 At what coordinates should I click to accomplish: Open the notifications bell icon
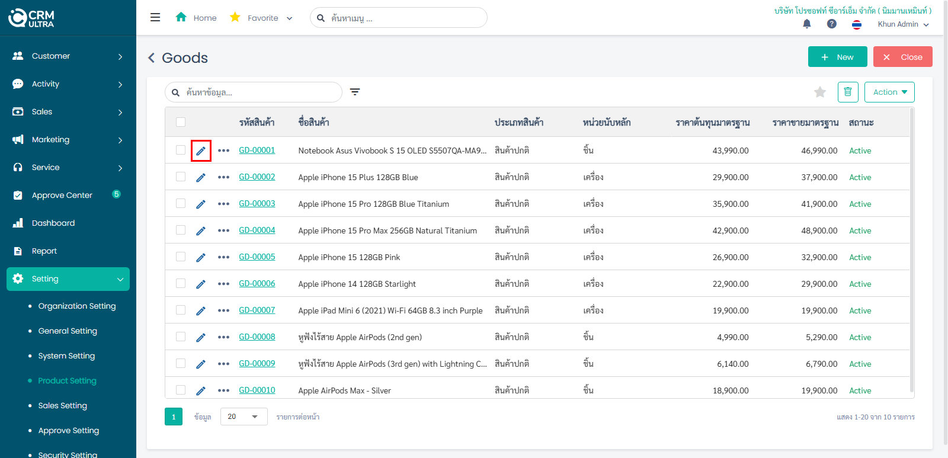pos(807,24)
